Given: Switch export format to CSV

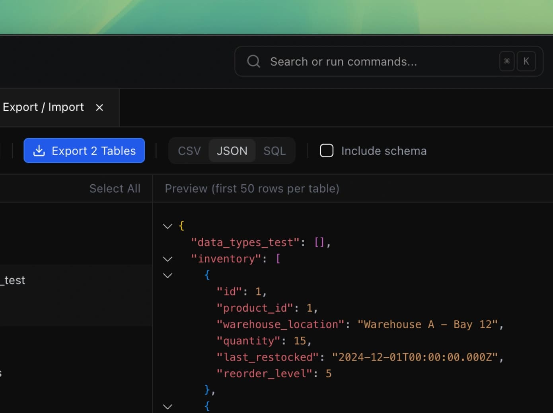Looking at the screenshot, I should coord(189,151).
